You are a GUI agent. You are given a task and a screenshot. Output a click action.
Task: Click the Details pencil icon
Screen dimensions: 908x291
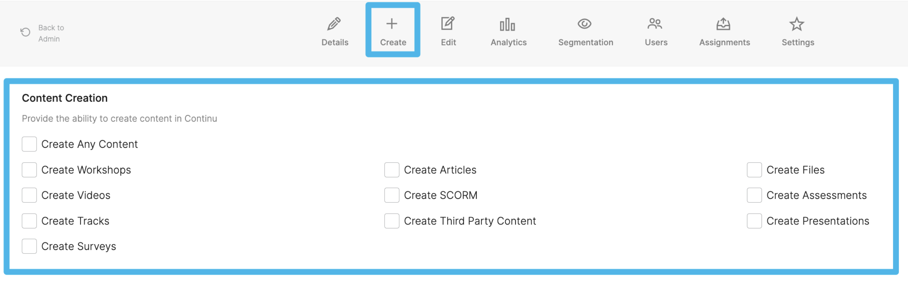334,24
